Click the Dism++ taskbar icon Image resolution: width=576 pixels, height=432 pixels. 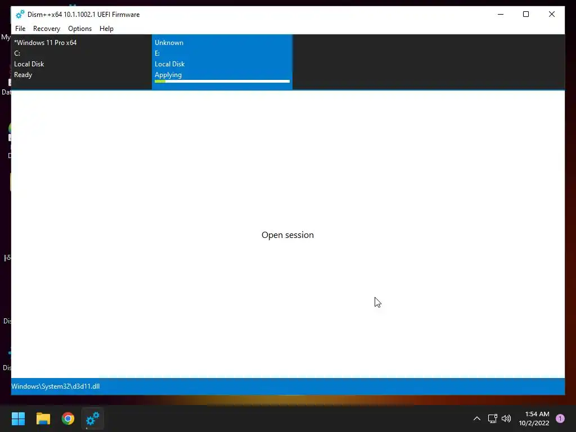[93, 418]
